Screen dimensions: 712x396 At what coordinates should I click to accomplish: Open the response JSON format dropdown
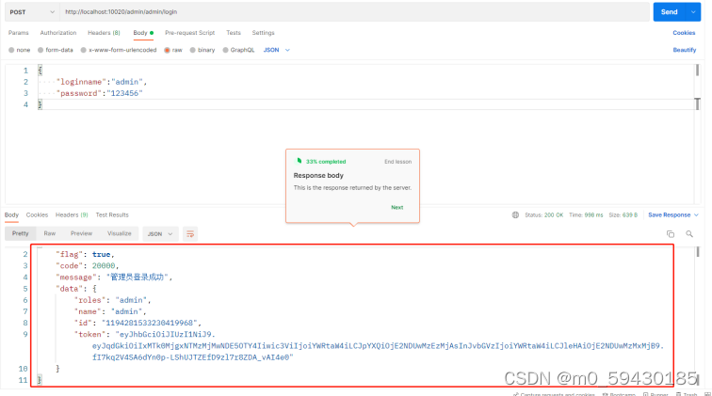pyautogui.click(x=160, y=234)
